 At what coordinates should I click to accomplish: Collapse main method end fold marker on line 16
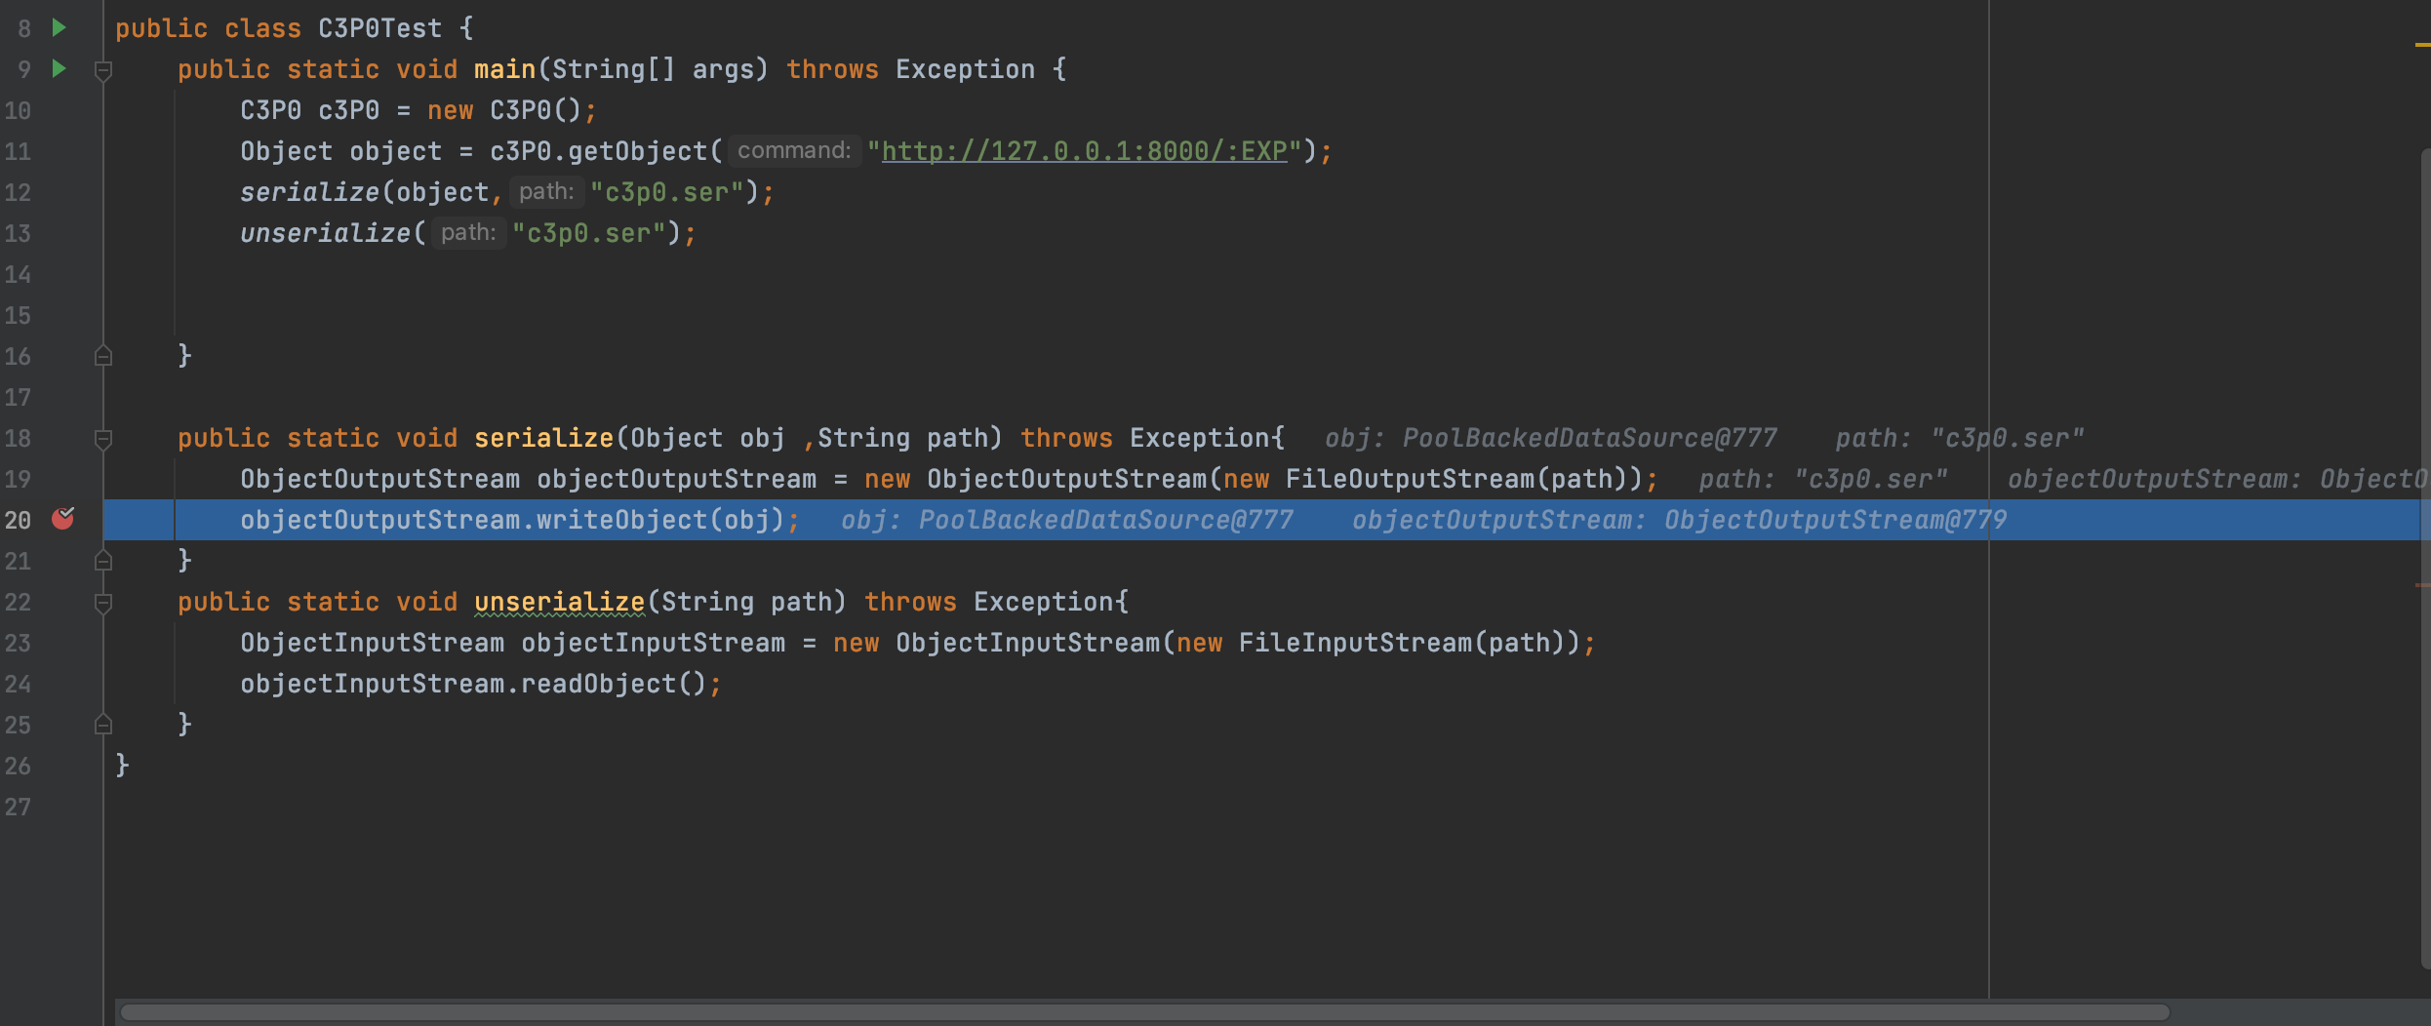pos(103,356)
